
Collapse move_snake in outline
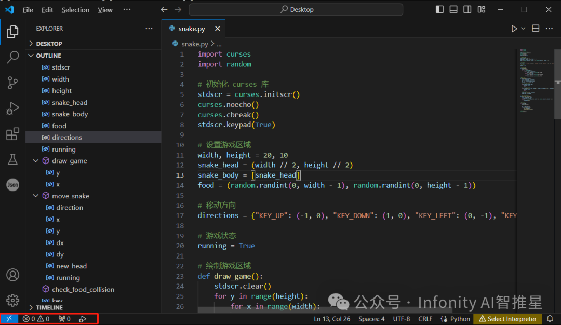[x=36, y=196]
